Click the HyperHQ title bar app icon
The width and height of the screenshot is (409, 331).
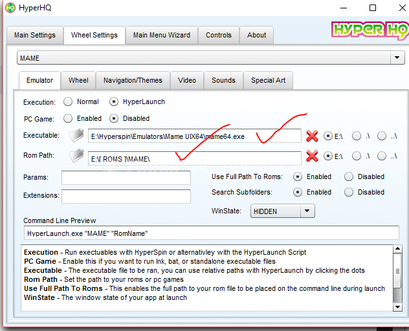(10, 8)
